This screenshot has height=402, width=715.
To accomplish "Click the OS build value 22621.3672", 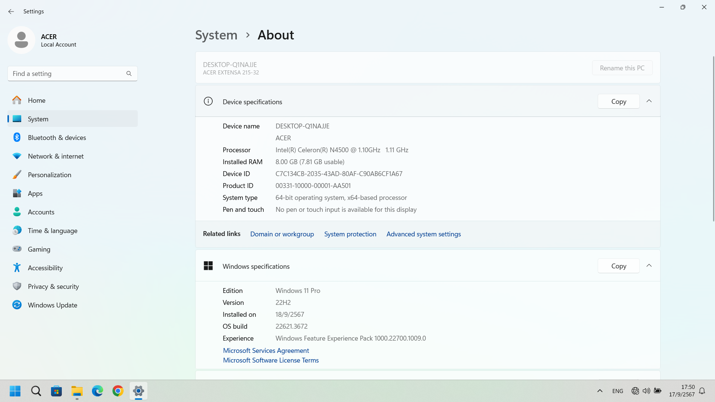I will pos(292,326).
